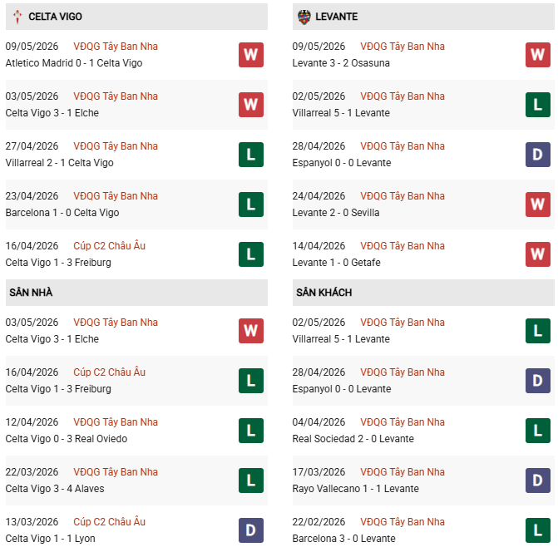This screenshot has width=558, height=552.
Task: Open the Real Sociedad 2 - 0 Levante match
Action: coord(353,439)
